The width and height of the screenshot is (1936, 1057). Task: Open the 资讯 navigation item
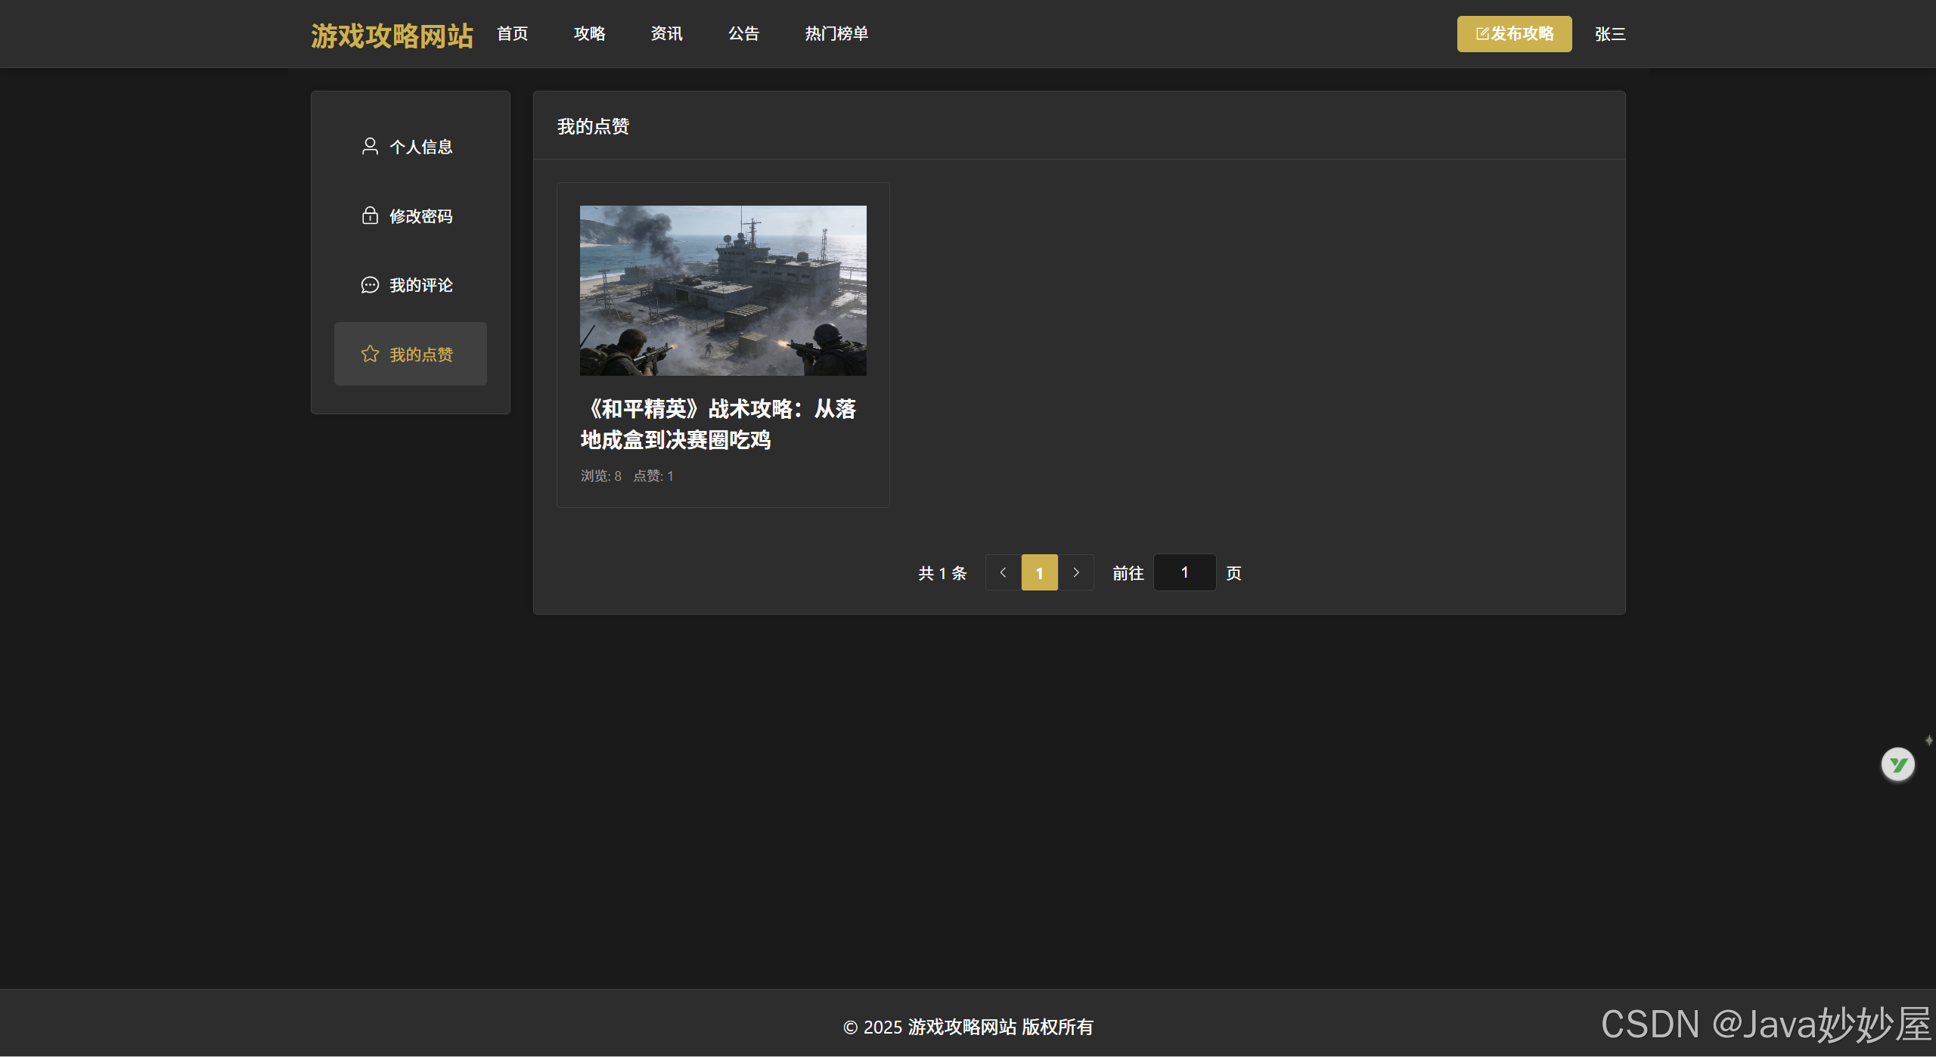[667, 34]
